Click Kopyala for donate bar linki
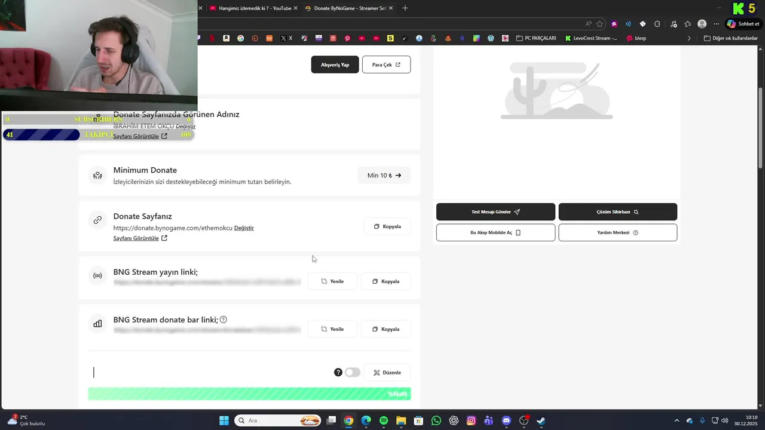 pyautogui.click(x=385, y=329)
